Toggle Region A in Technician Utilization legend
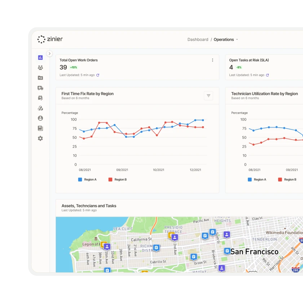This screenshot has width=303, height=303. coord(257,180)
